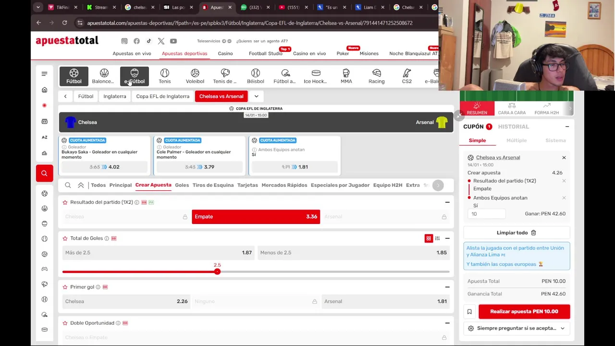Viewport: 615px width, 346px height.
Task: Open the Siempre preguntar si se acepta dropdown
Action: coord(517,328)
